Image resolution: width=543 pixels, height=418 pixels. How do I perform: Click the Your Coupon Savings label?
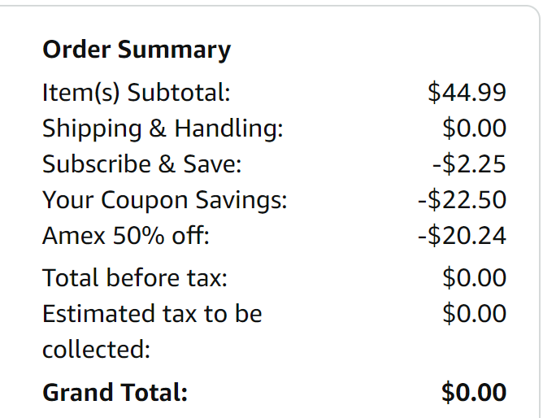coord(165,200)
